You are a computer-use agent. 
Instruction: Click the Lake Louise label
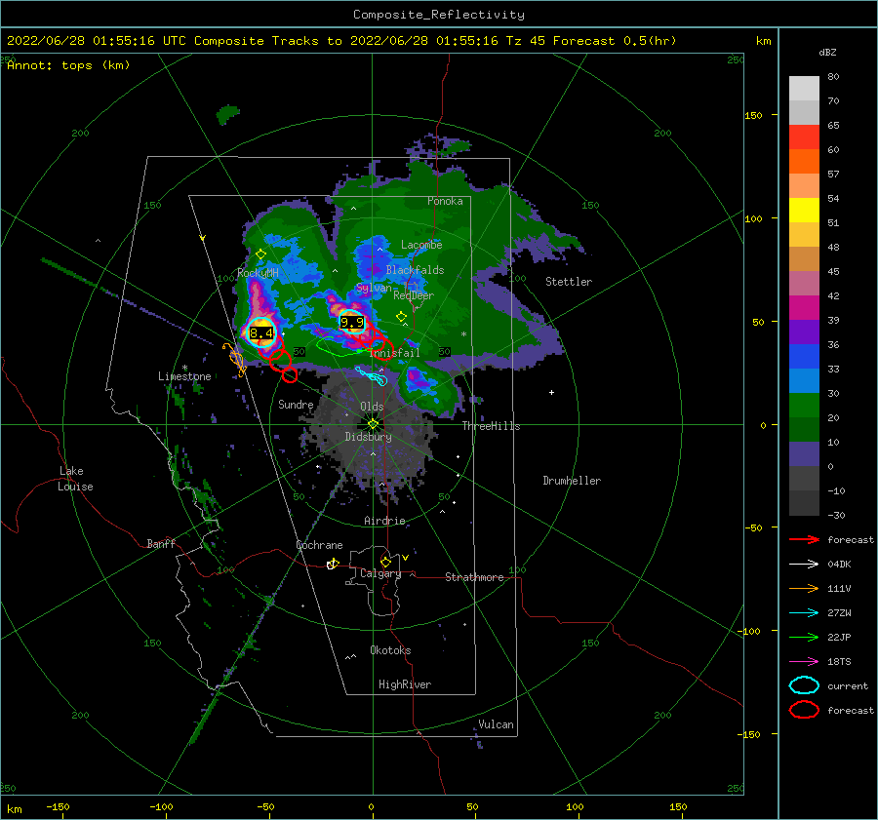tap(75, 479)
